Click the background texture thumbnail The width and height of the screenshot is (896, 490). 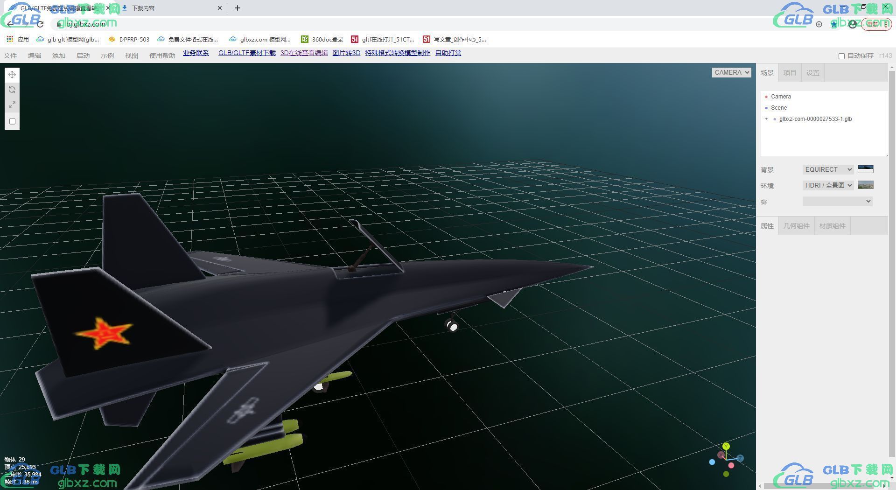[866, 169]
